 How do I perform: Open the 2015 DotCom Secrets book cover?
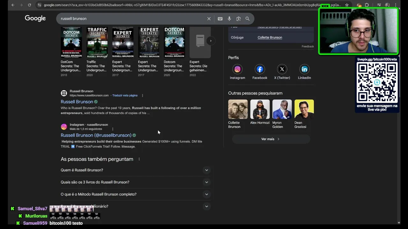click(71, 42)
